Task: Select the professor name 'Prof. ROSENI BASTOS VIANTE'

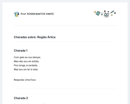Action: tap(37, 14)
